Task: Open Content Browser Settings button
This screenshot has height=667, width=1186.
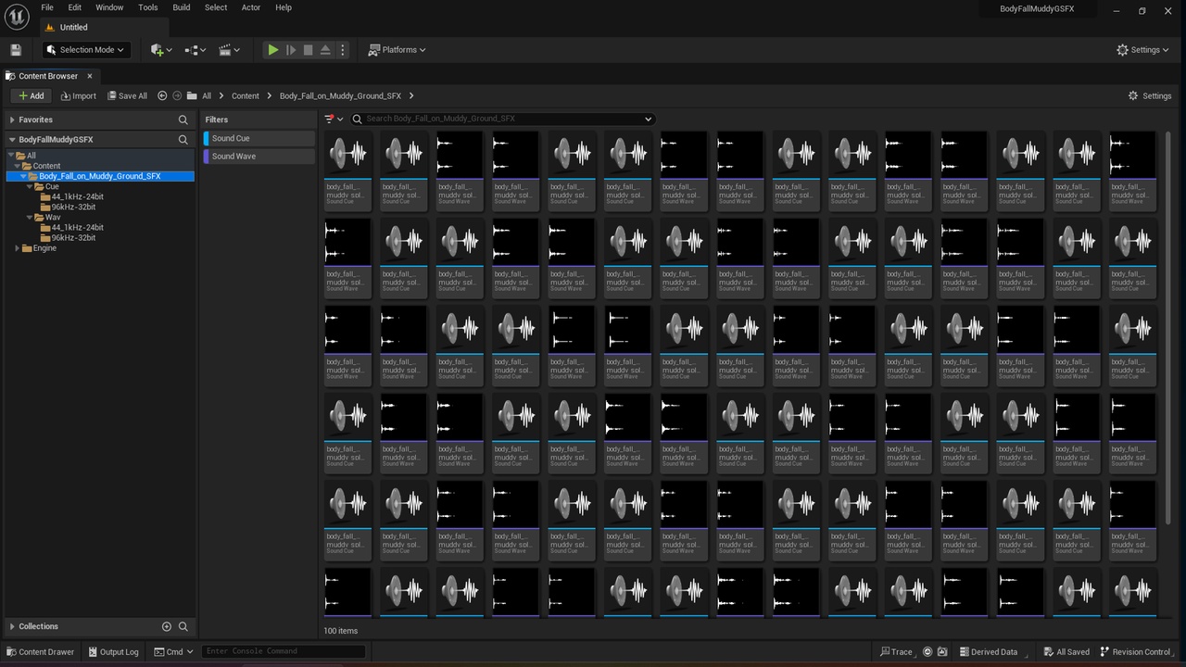Action: [1150, 95]
